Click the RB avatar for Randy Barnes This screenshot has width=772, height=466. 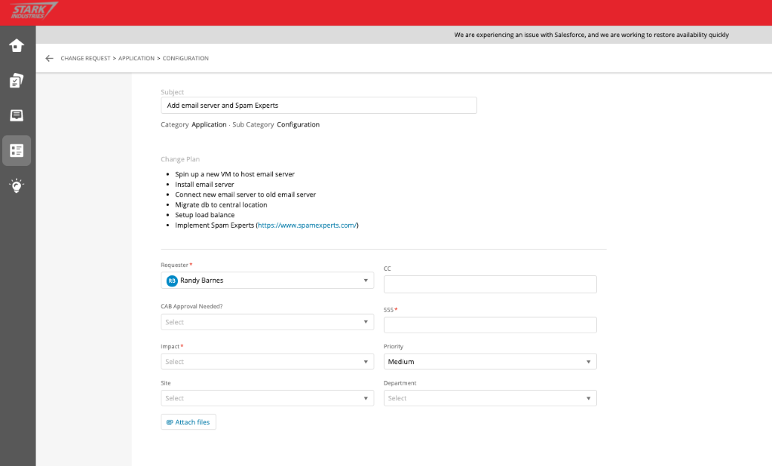(172, 281)
